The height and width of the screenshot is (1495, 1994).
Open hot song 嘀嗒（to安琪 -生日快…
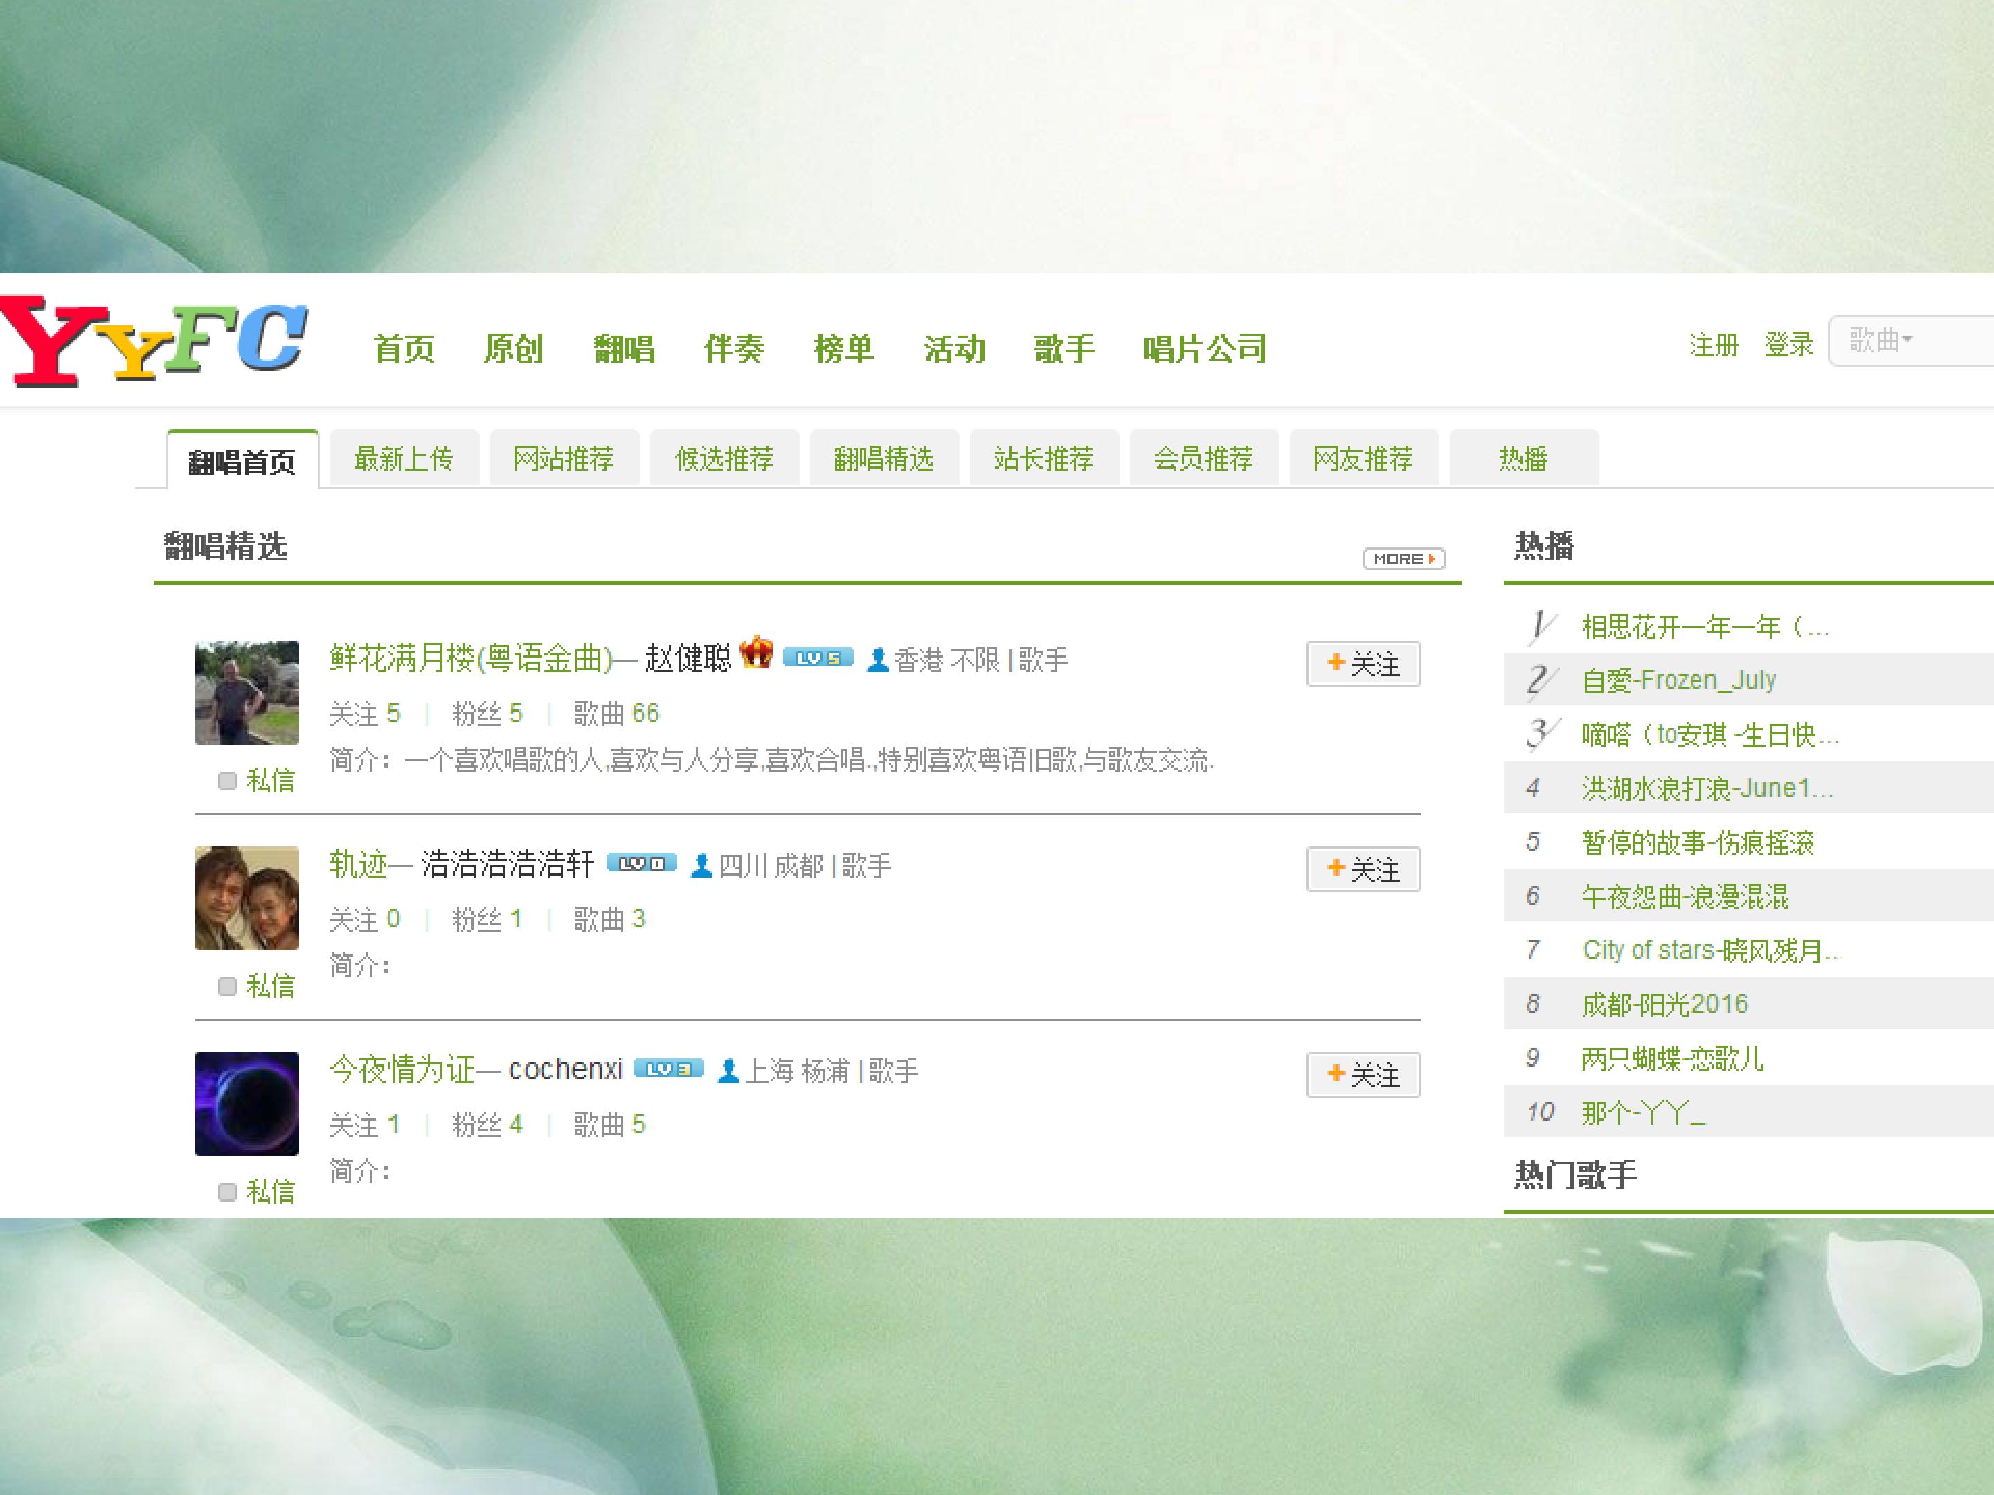1710,734
